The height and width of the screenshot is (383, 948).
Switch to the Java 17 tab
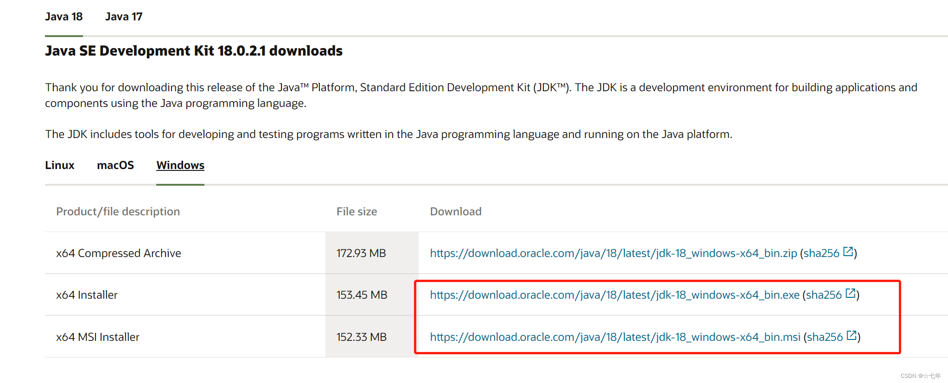click(x=124, y=17)
